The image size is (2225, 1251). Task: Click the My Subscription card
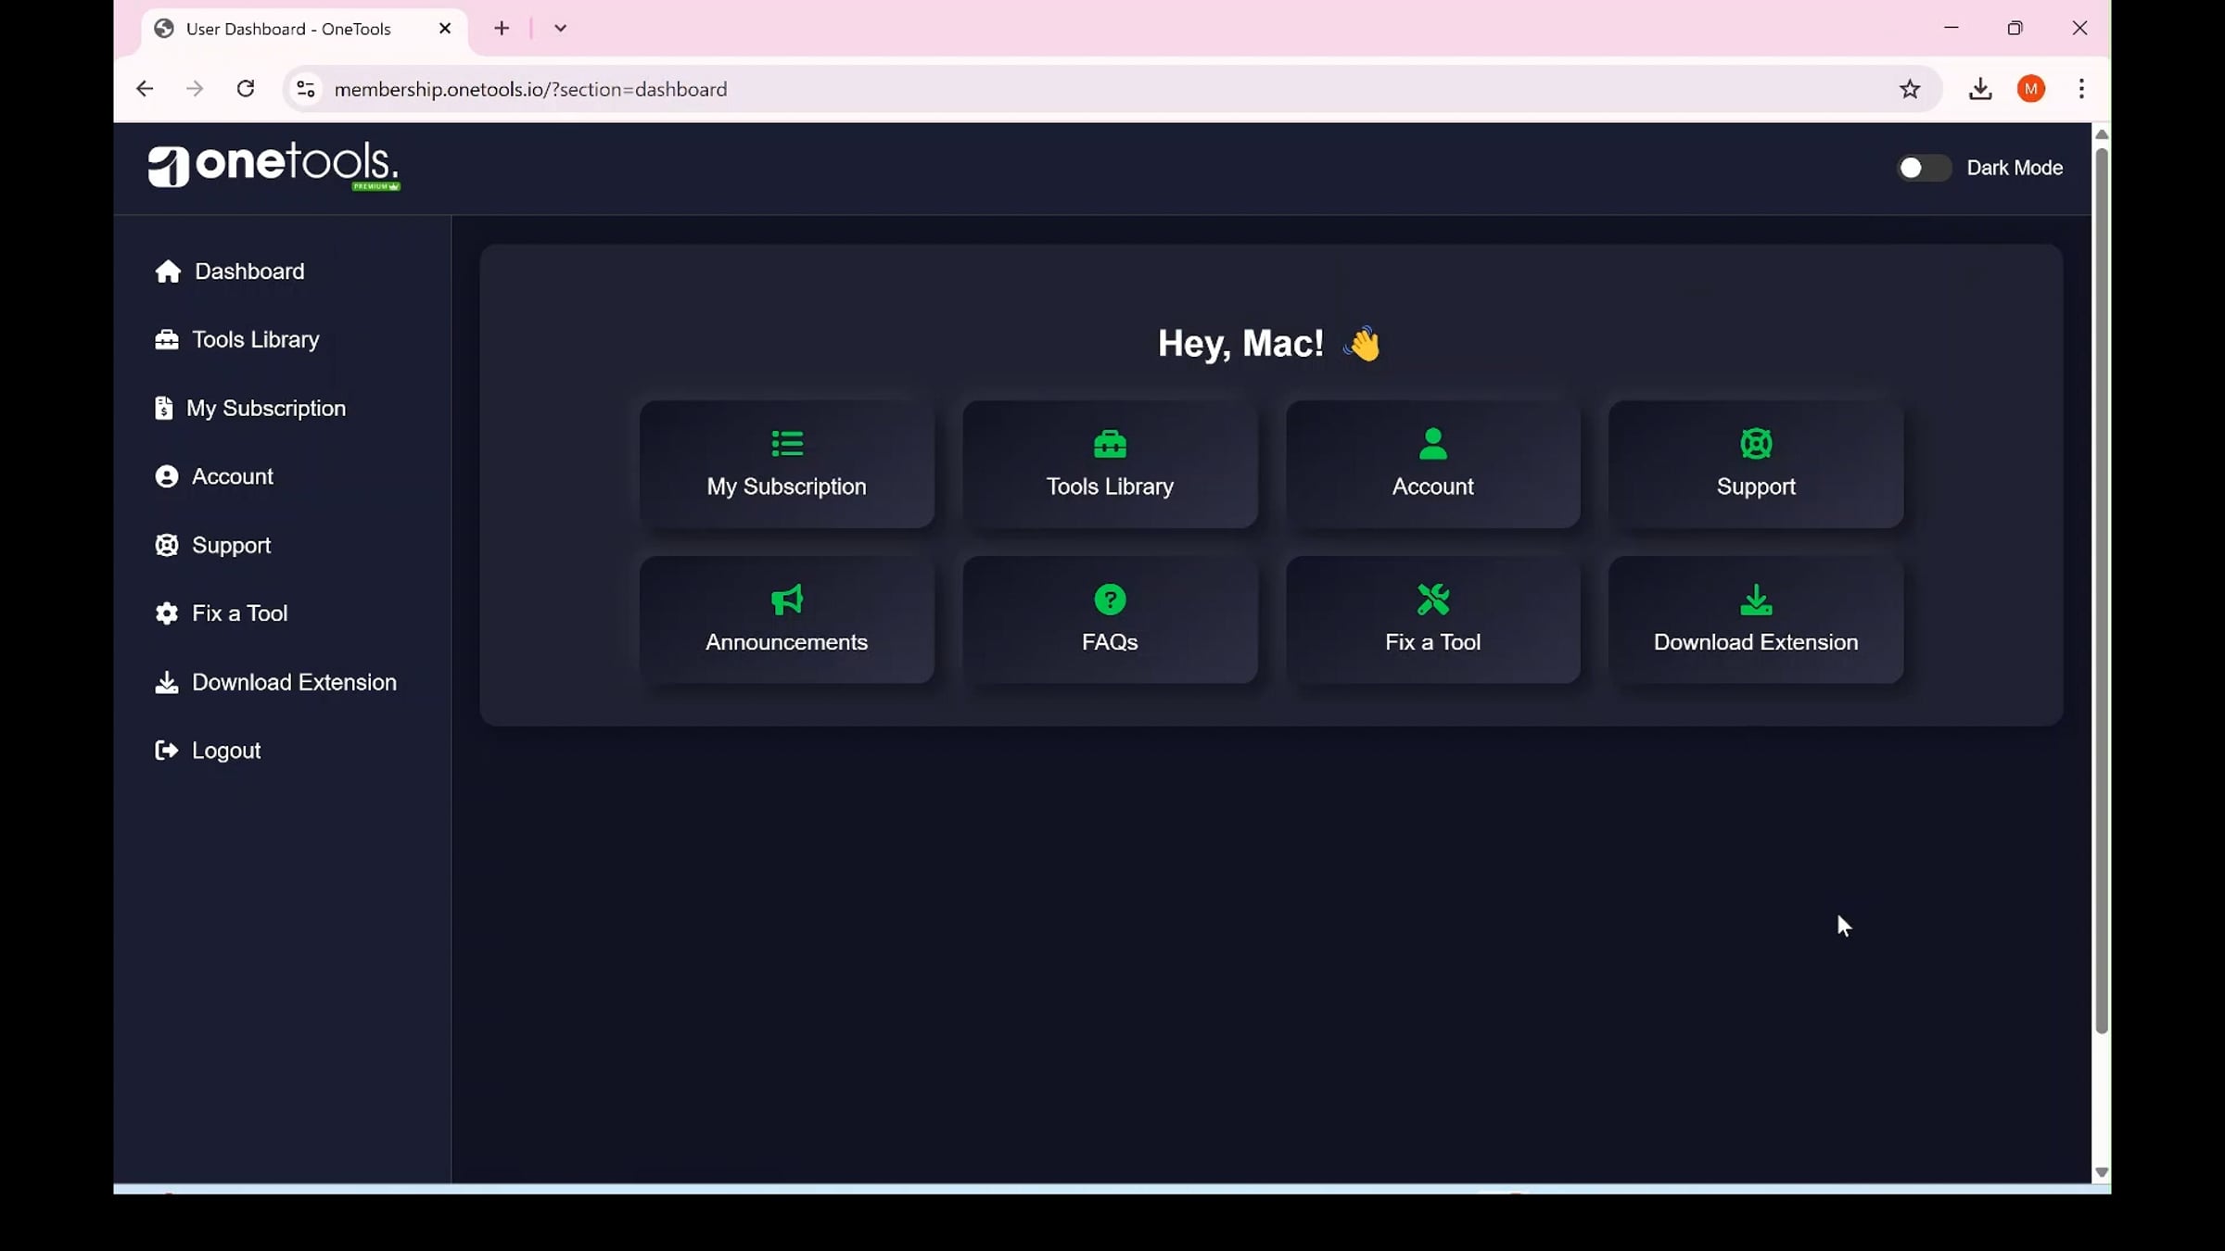tap(786, 463)
